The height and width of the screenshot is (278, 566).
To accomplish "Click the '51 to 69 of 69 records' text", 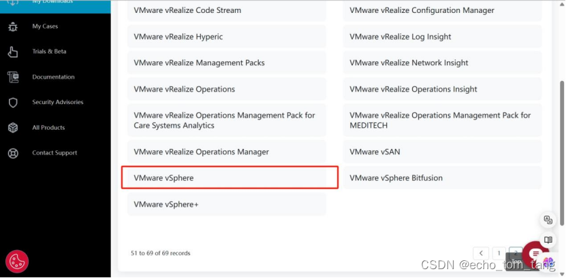I will [x=160, y=253].
